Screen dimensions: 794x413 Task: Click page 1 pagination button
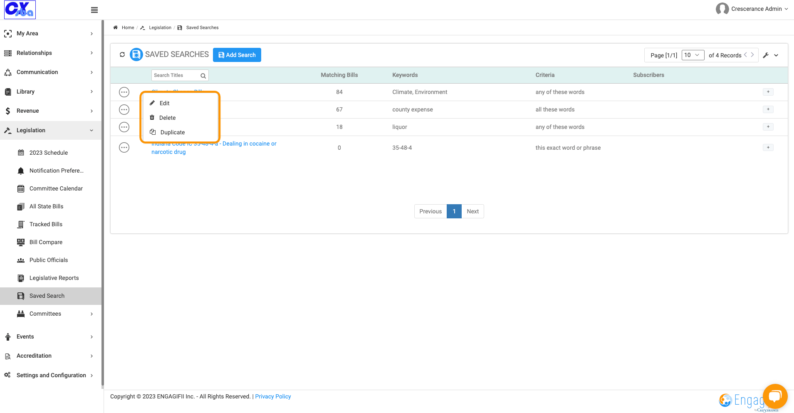pyautogui.click(x=454, y=211)
